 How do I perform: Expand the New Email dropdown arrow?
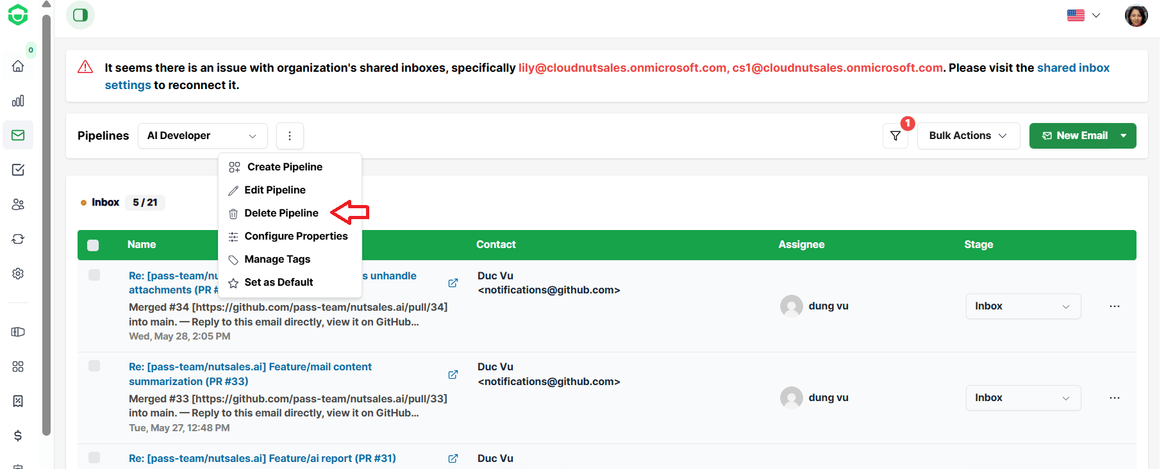(1124, 136)
